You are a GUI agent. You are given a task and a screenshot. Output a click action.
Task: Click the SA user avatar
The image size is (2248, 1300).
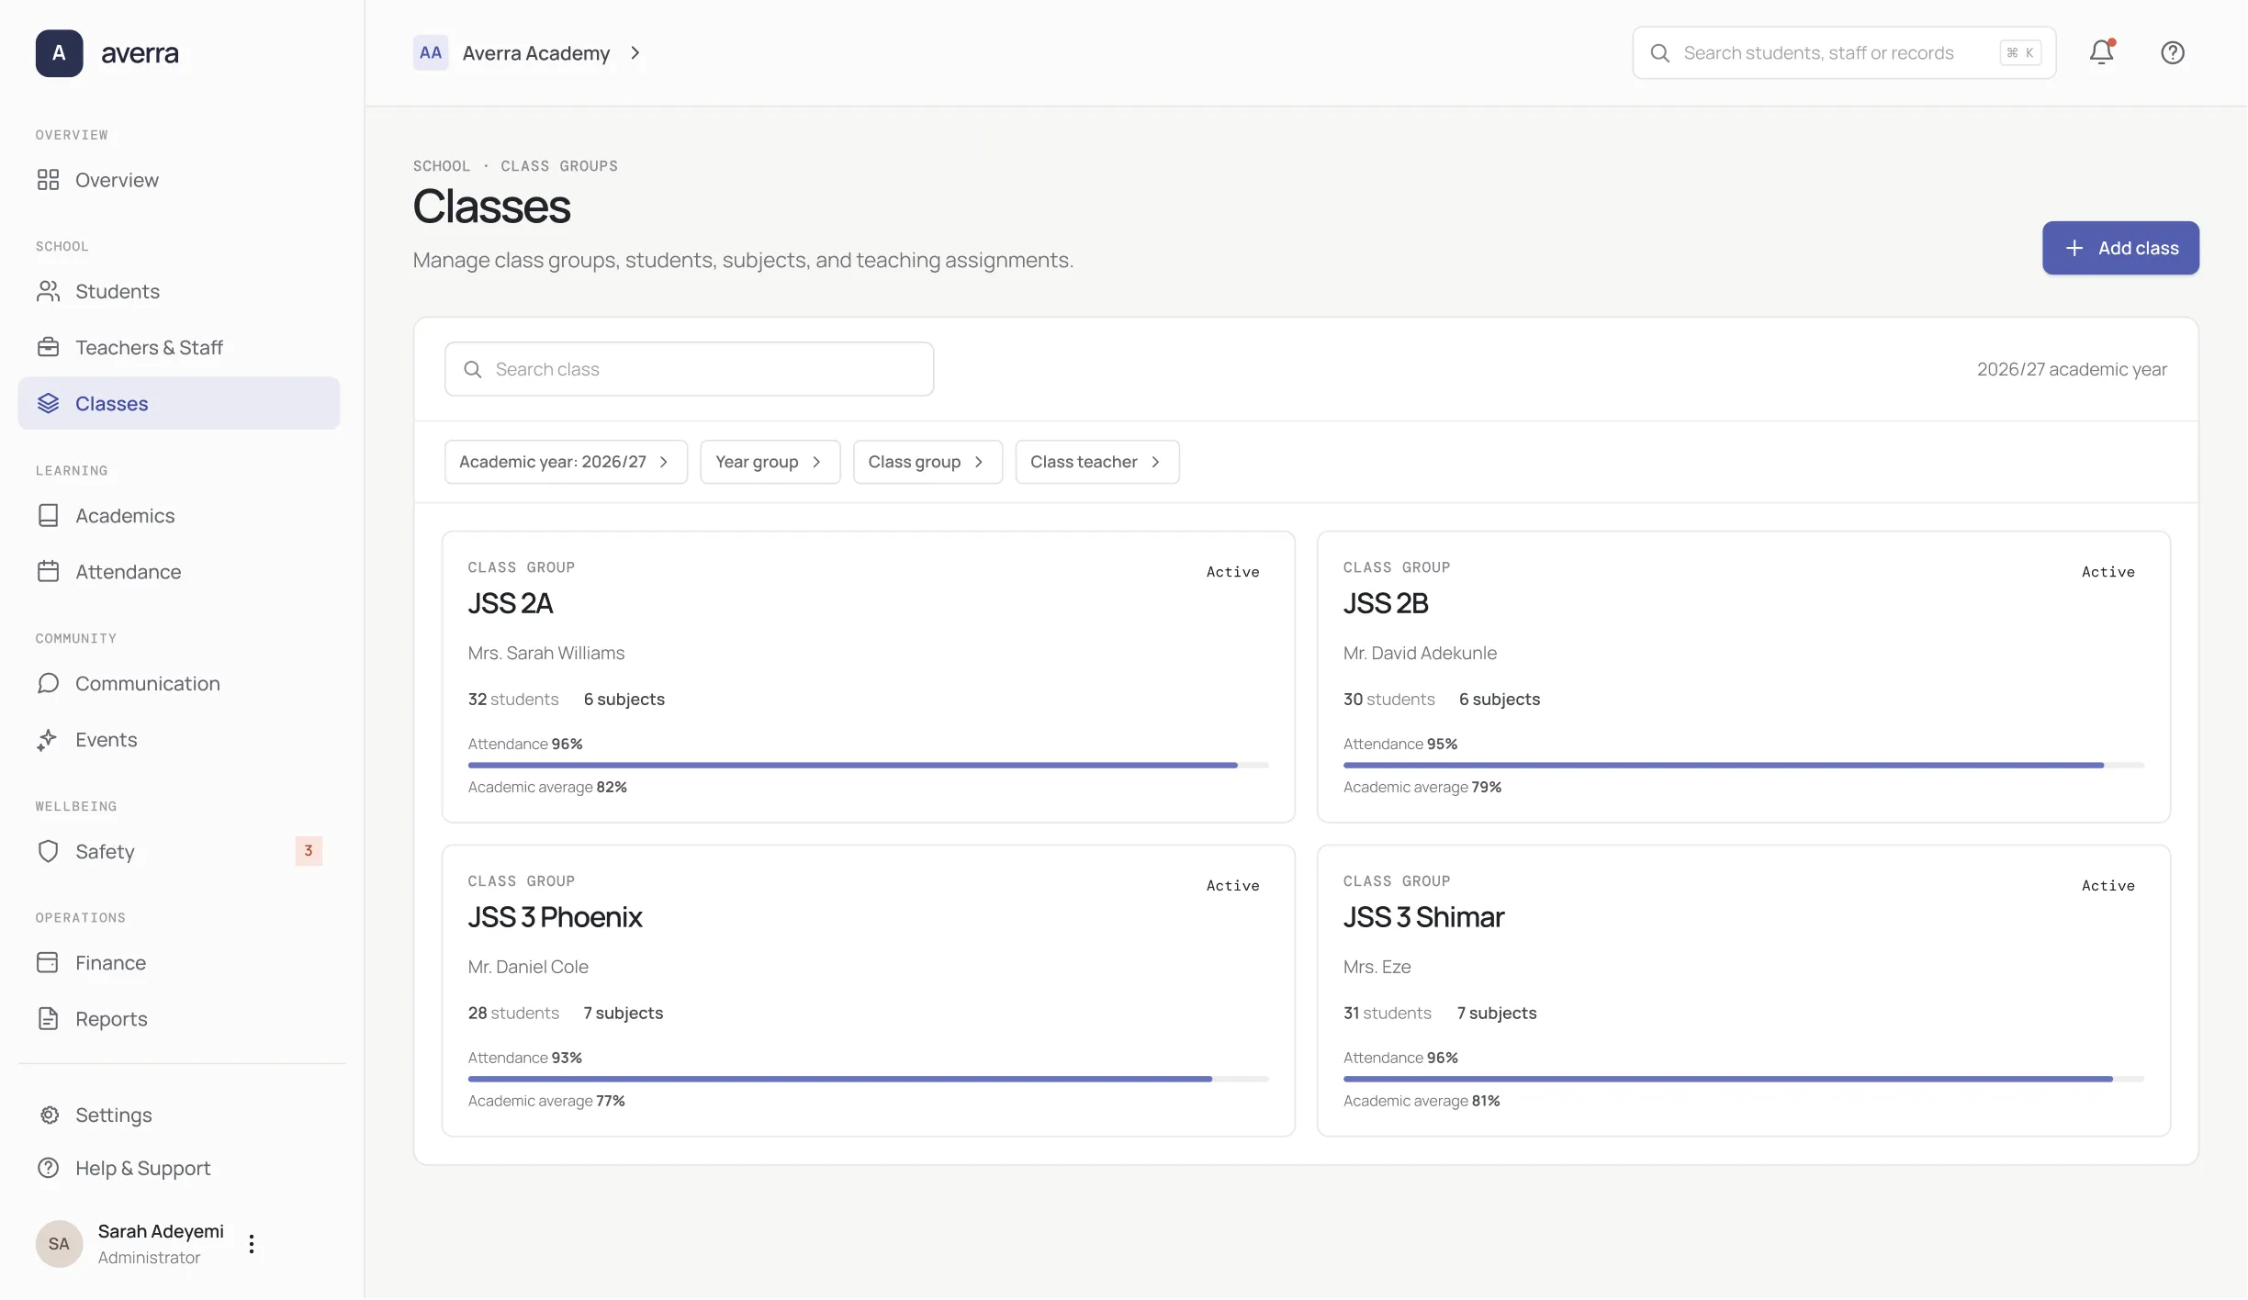(59, 1244)
